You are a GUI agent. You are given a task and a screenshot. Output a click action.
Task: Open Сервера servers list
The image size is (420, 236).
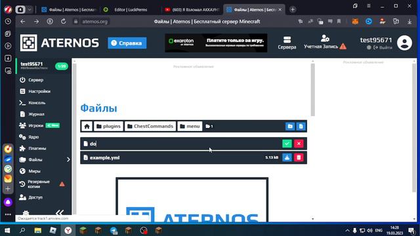click(x=287, y=43)
